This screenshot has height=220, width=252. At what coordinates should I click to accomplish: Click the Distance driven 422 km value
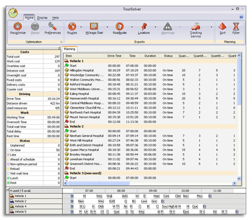pos(55,103)
